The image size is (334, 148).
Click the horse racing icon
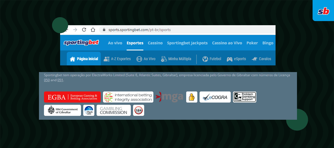(x=254, y=59)
